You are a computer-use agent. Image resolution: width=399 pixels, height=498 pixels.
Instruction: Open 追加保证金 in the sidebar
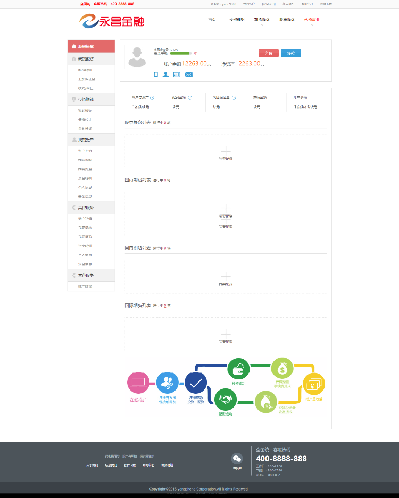click(x=86, y=79)
